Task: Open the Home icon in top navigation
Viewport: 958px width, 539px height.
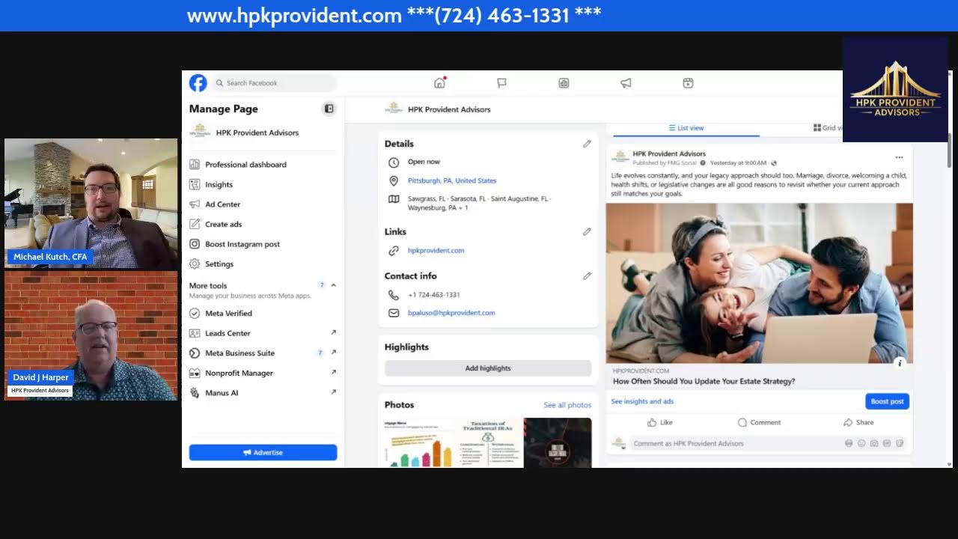Action: pos(439,83)
